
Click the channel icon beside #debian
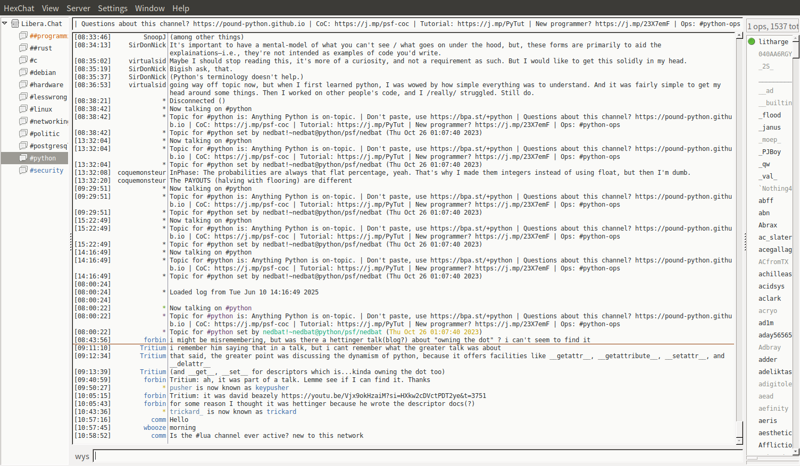tap(23, 72)
